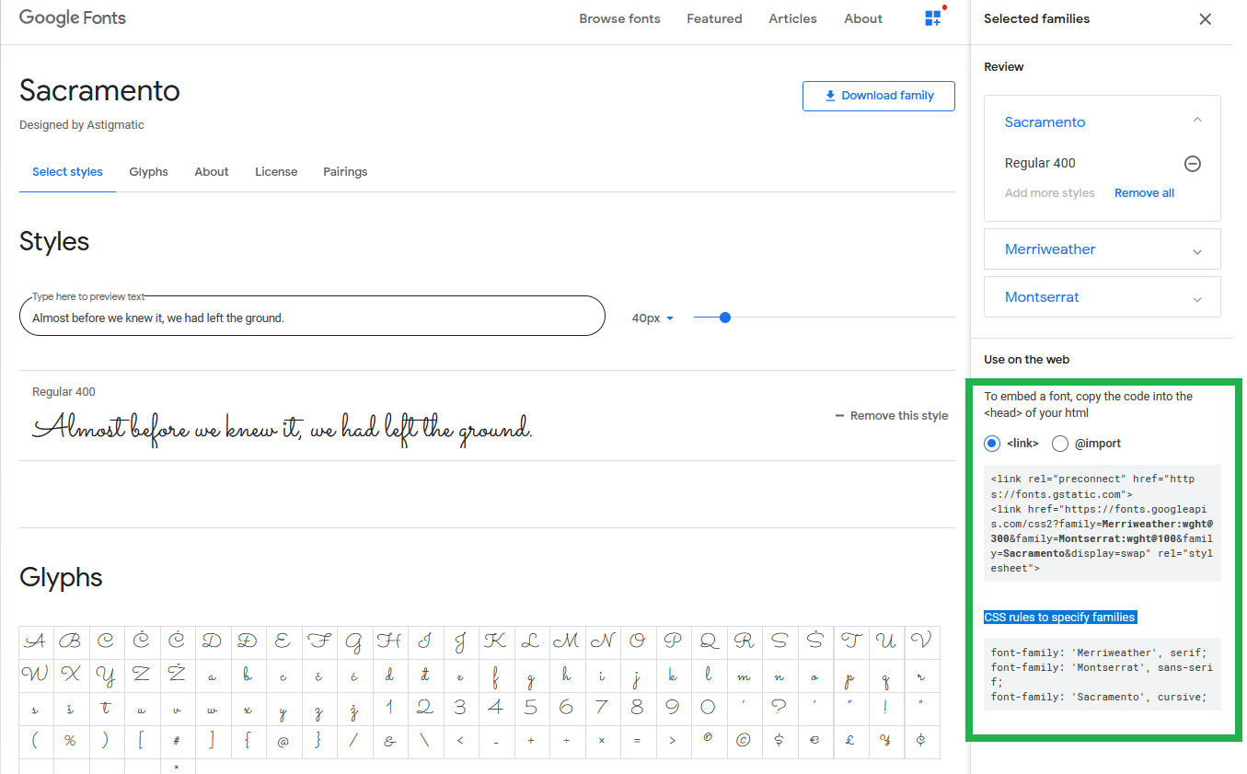Click the 'Designed by Astigmatic' text
The height and width of the screenshot is (774, 1247).
tap(82, 125)
